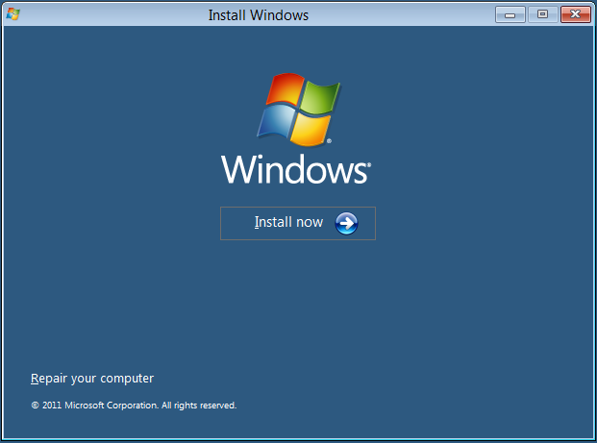Click the Windows flag icon in title bar
The image size is (597, 443).
point(12,14)
